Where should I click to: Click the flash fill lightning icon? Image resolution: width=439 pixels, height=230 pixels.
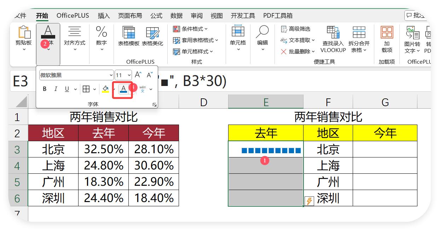pos(309,201)
